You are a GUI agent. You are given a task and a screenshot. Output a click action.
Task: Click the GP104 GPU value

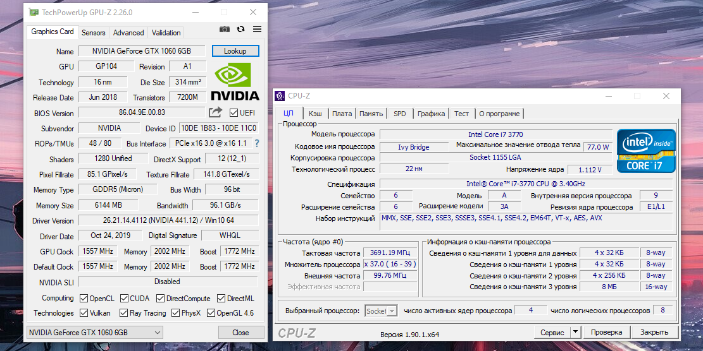tap(106, 66)
